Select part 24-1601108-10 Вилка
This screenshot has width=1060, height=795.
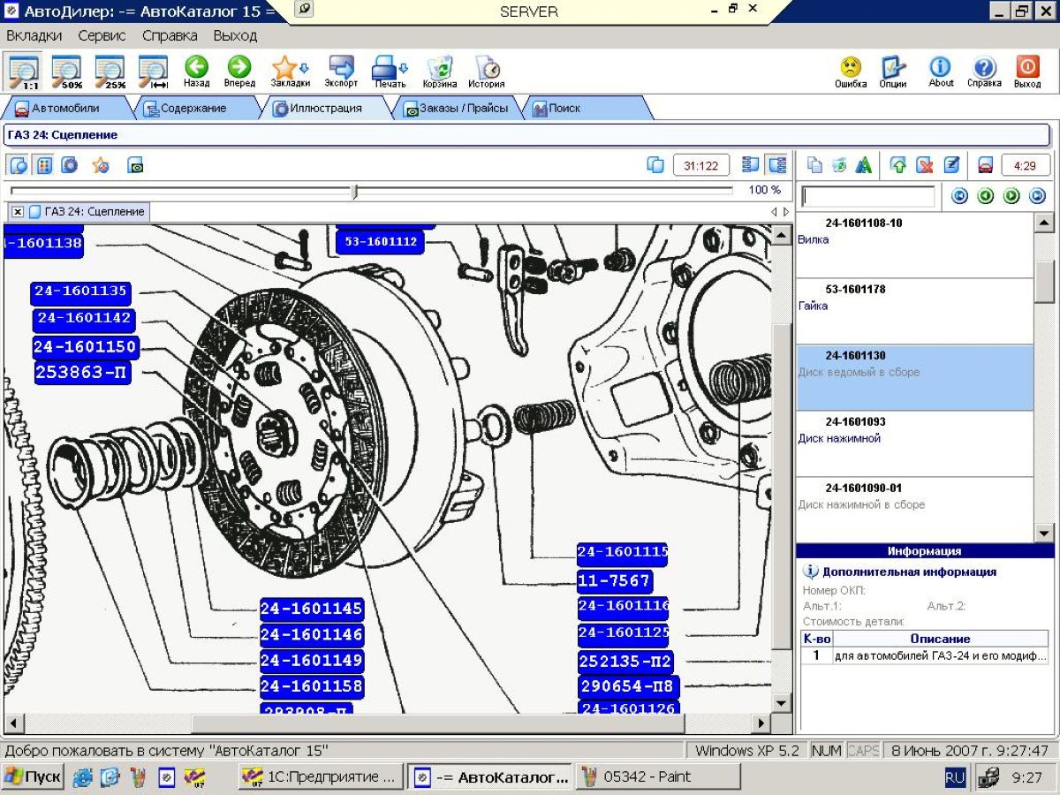point(914,245)
